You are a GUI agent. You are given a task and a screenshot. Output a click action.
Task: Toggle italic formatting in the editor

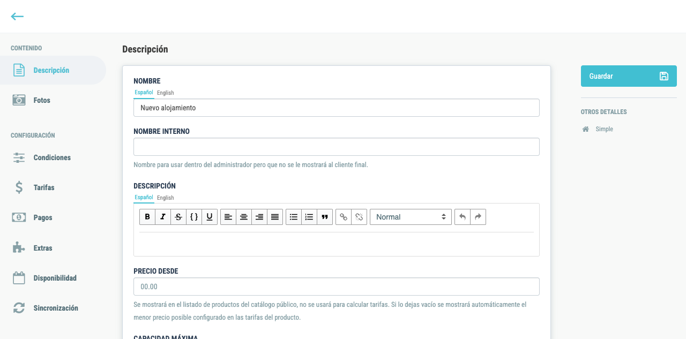point(163,217)
